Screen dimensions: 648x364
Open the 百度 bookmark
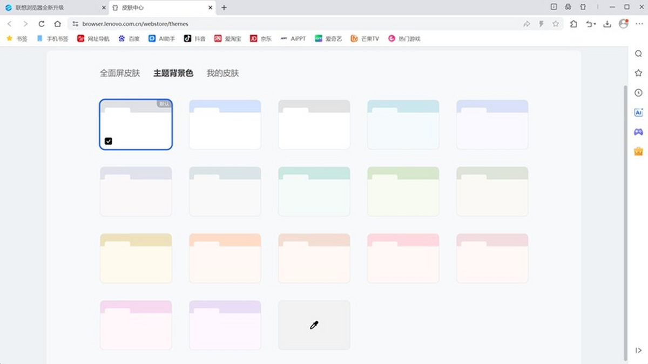[x=129, y=39]
